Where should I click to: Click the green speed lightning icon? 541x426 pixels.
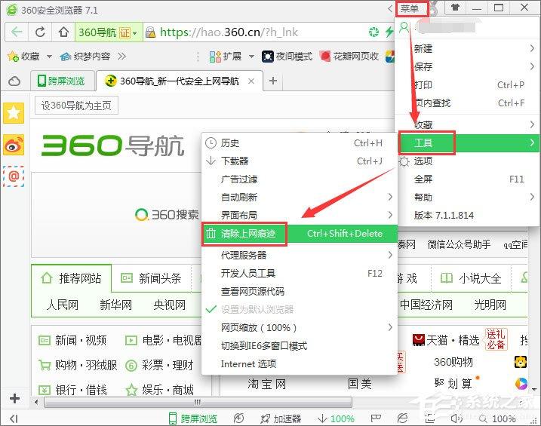[x=389, y=32]
